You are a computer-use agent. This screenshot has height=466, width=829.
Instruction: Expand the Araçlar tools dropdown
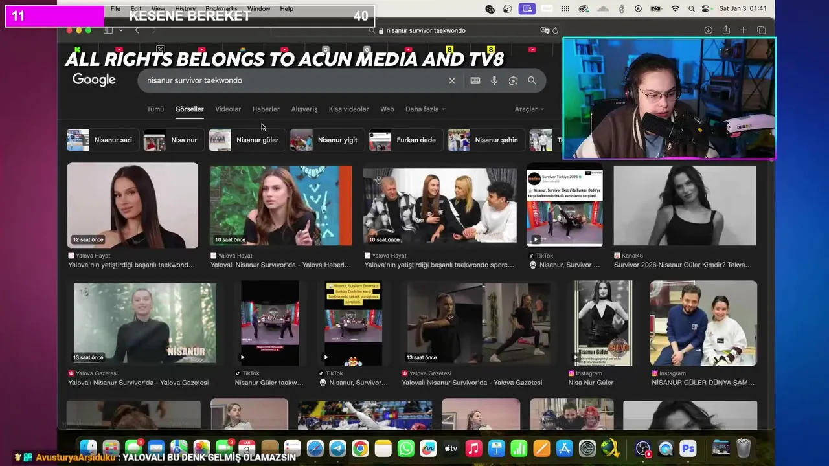(x=529, y=109)
